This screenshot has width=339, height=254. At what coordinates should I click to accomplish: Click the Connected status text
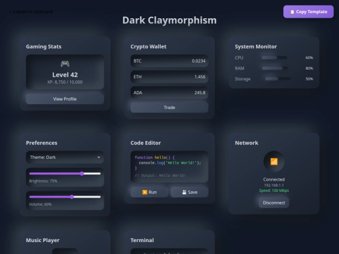pyautogui.click(x=274, y=179)
